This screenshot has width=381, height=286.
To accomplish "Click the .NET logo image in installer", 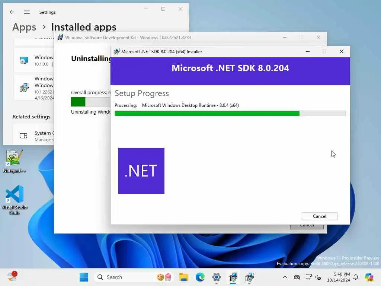I will click(141, 171).
